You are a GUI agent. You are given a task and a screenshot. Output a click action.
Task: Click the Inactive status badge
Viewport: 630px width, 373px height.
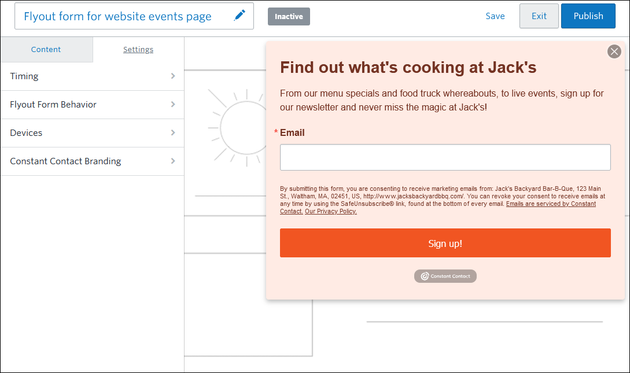[289, 16]
